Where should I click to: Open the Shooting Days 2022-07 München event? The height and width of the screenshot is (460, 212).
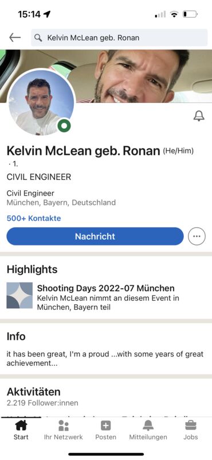[x=106, y=288]
